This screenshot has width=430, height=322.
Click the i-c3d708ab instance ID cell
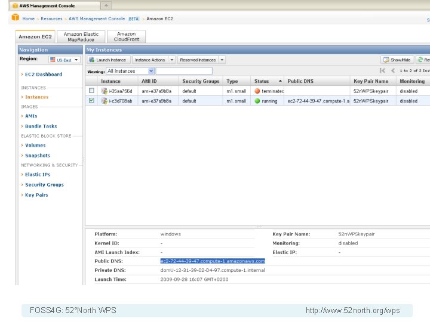click(x=121, y=101)
